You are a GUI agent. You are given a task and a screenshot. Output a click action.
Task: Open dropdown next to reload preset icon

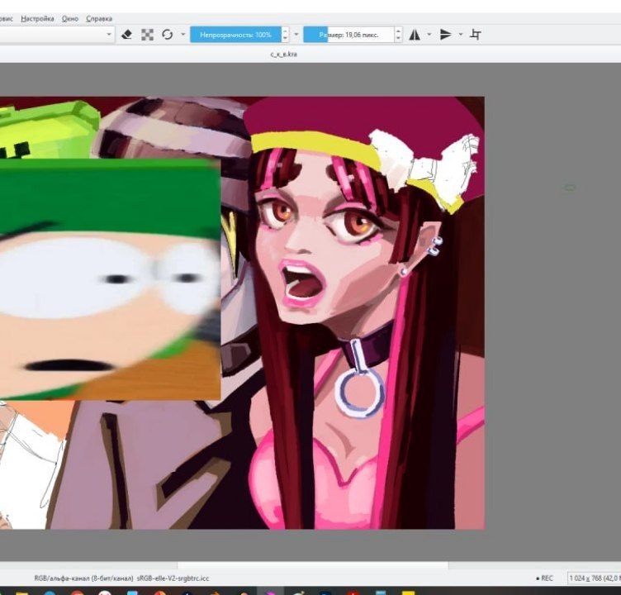(x=183, y=35)
